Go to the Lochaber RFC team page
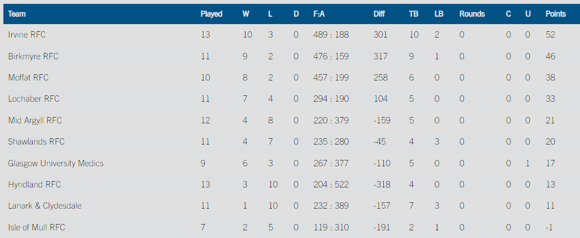The width and height of the screenshot is (580, 238). 34,99
